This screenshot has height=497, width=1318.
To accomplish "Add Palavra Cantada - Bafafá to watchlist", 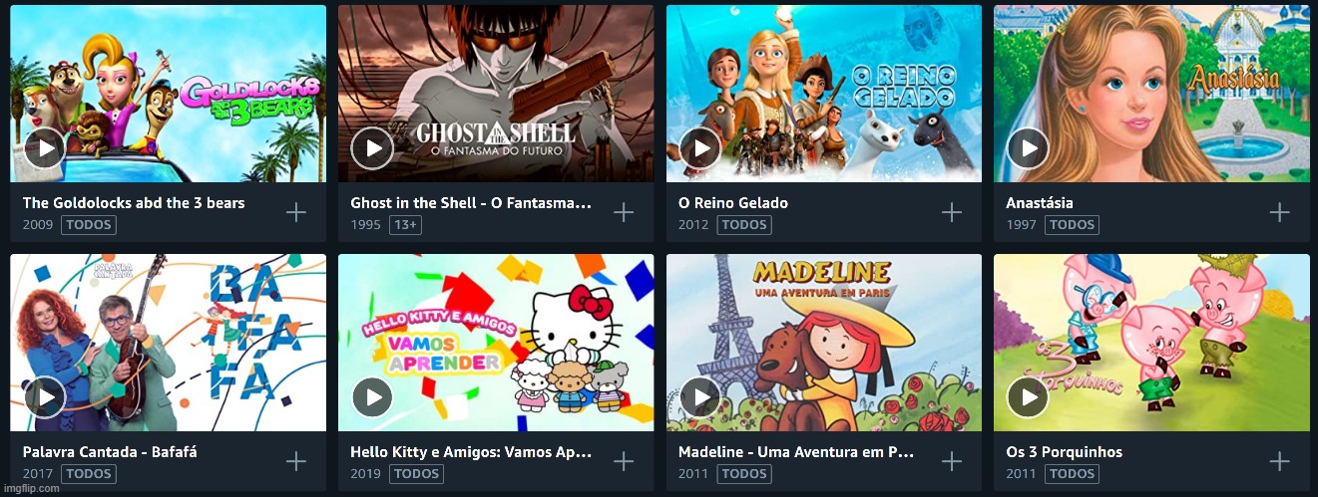I will pos(296,461).
